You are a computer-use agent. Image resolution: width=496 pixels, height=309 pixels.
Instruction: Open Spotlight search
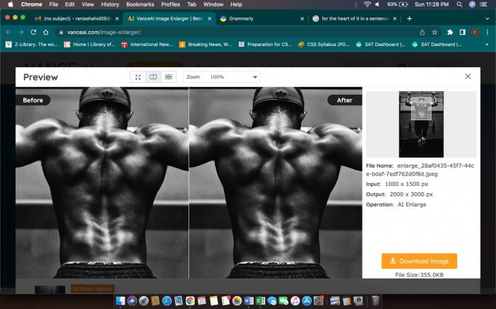[x=459, y=4]
